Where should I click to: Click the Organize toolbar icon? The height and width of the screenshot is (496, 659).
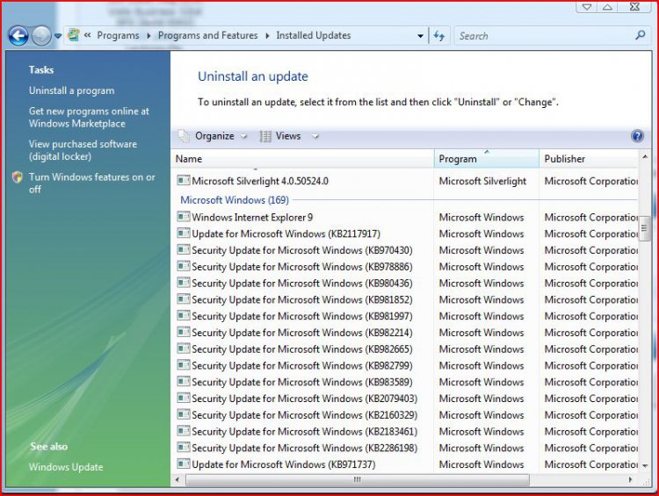[x=184, y=136]
